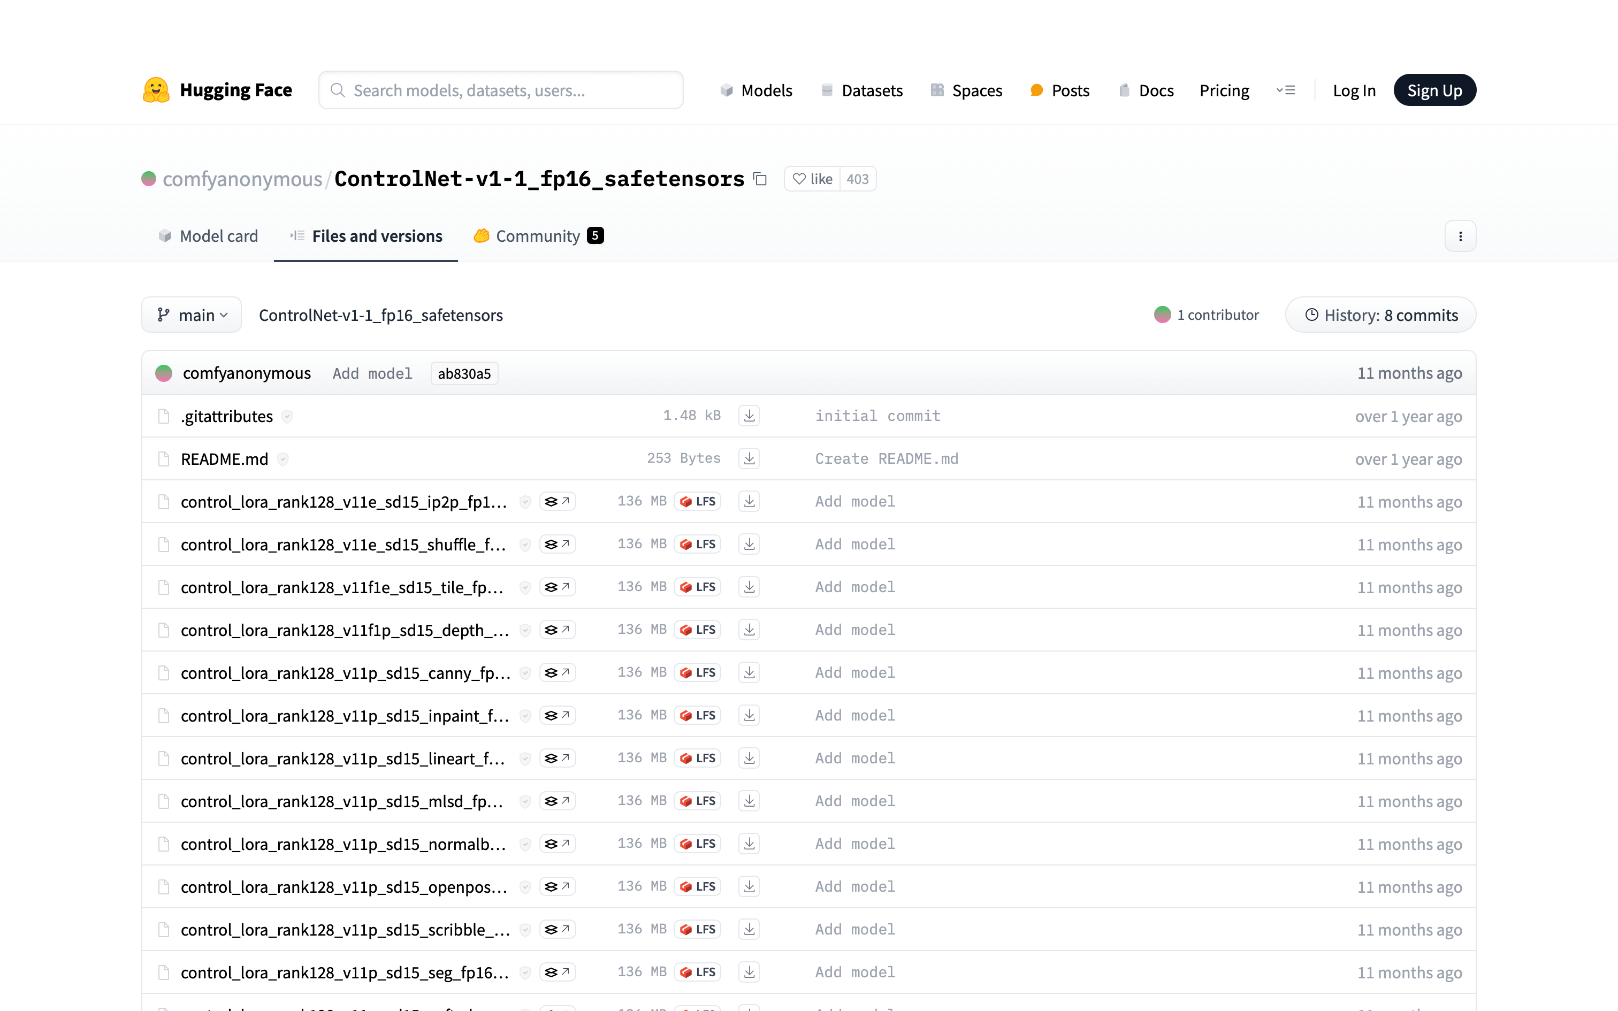Click the LFS badge on the canny row
This screenshot has height=1011, width=1618.
(x=697, y=673)
